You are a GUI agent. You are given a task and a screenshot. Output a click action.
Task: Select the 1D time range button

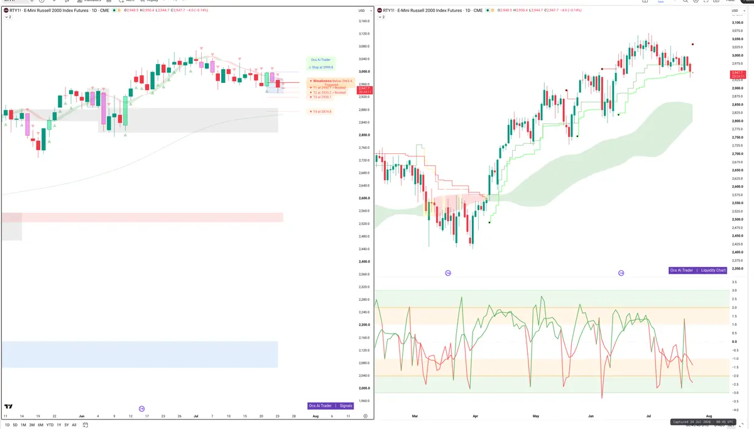tap(7, 425)
